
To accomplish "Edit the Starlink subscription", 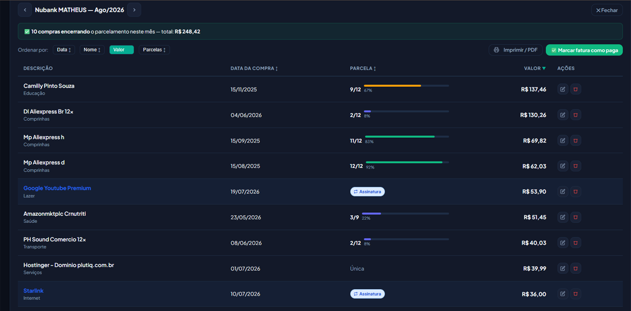I will point(562,294).
